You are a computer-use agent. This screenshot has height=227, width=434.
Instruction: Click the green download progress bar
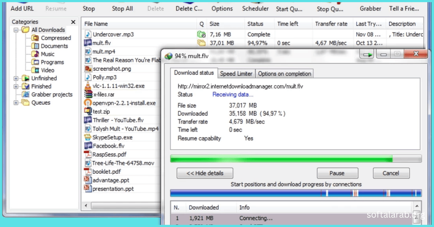[296, 159]
